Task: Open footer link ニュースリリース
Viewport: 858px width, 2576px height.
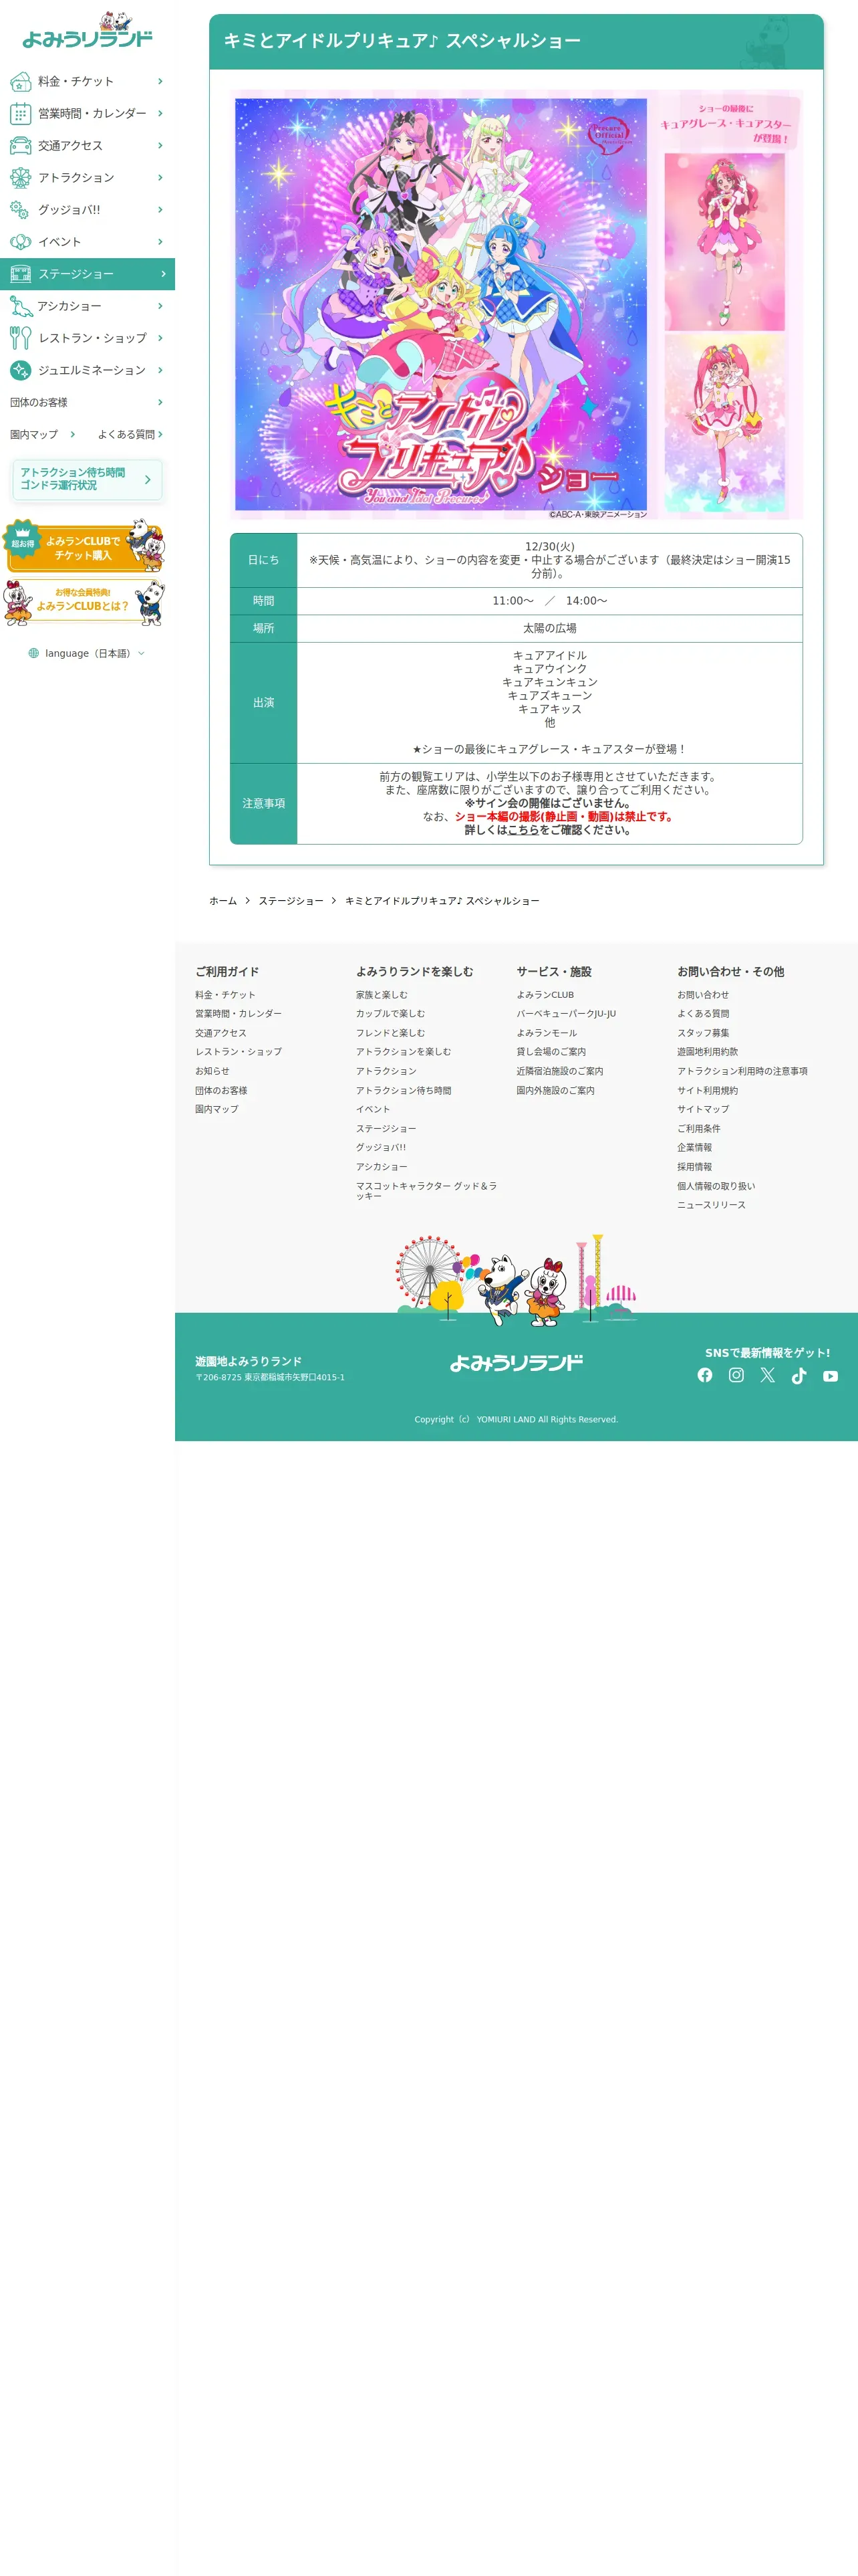Action: [711, 1205]
